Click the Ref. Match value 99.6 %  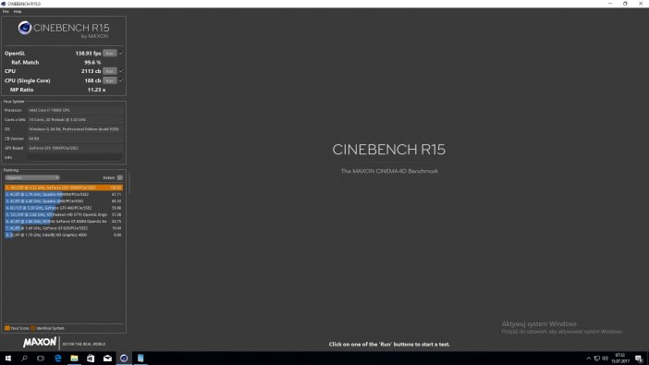pos(92,63)
